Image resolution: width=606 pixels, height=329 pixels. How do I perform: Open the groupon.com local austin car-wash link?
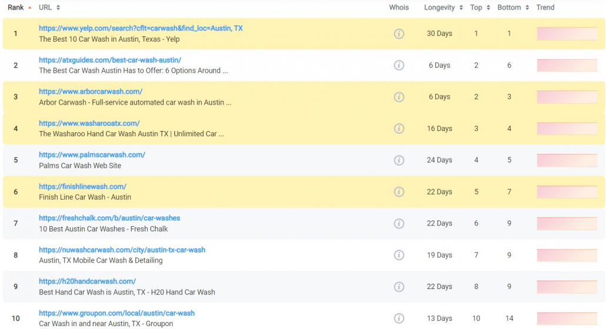116,313
